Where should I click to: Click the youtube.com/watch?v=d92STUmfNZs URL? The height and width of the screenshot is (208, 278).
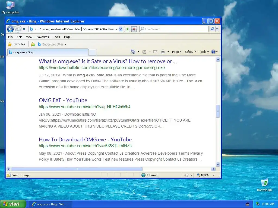(x=85, y=146)
